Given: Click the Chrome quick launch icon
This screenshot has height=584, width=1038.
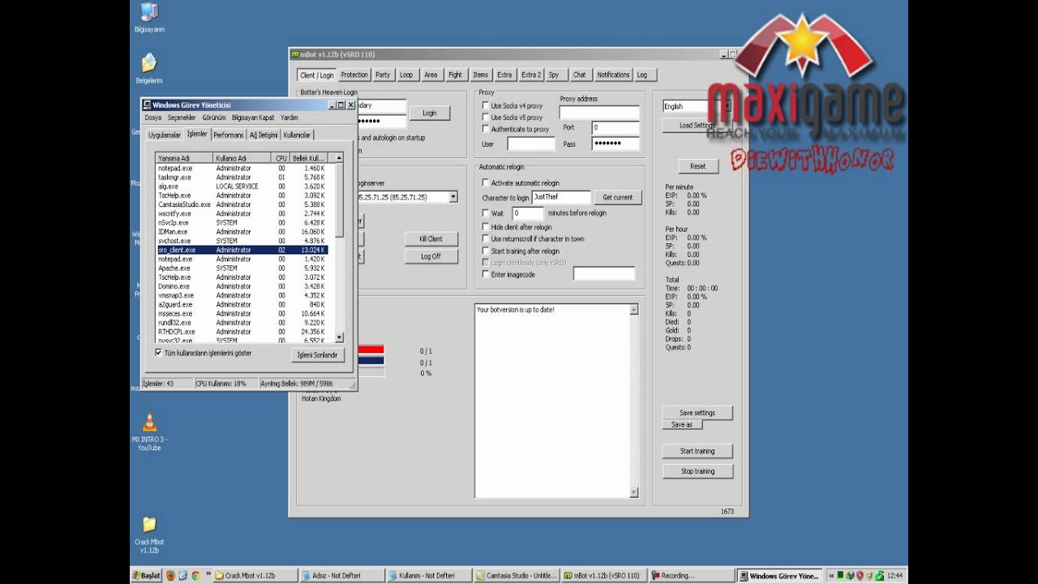Looking at the screenshot, I should pyautogui.click(x=195, y=576).
